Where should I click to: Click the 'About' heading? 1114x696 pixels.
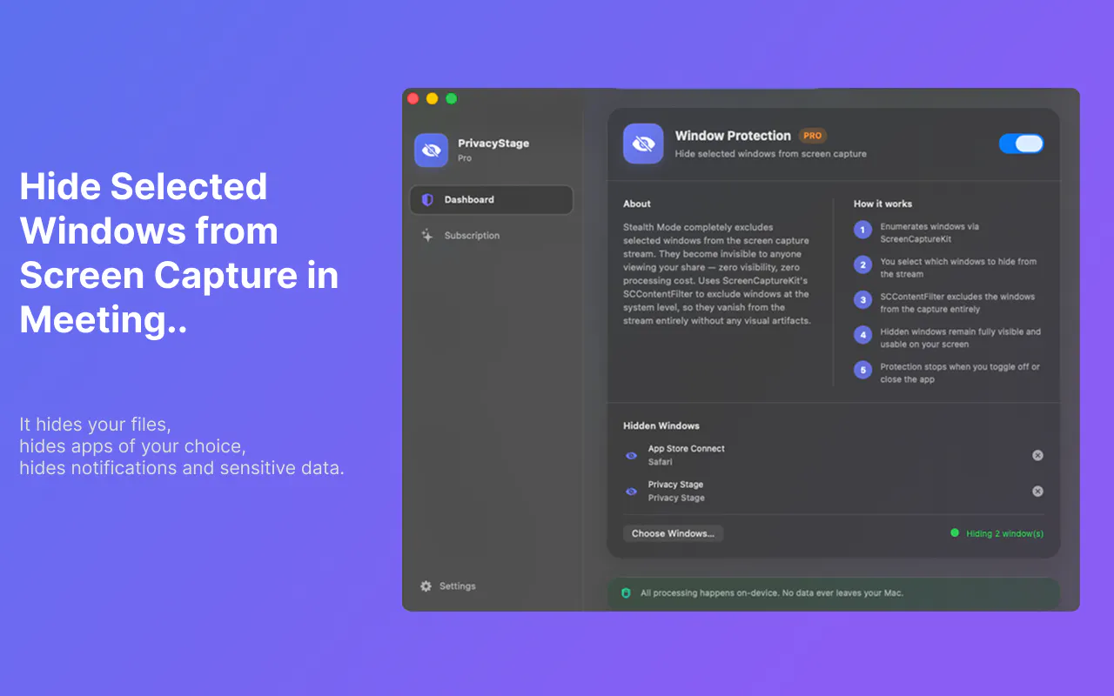637,204
